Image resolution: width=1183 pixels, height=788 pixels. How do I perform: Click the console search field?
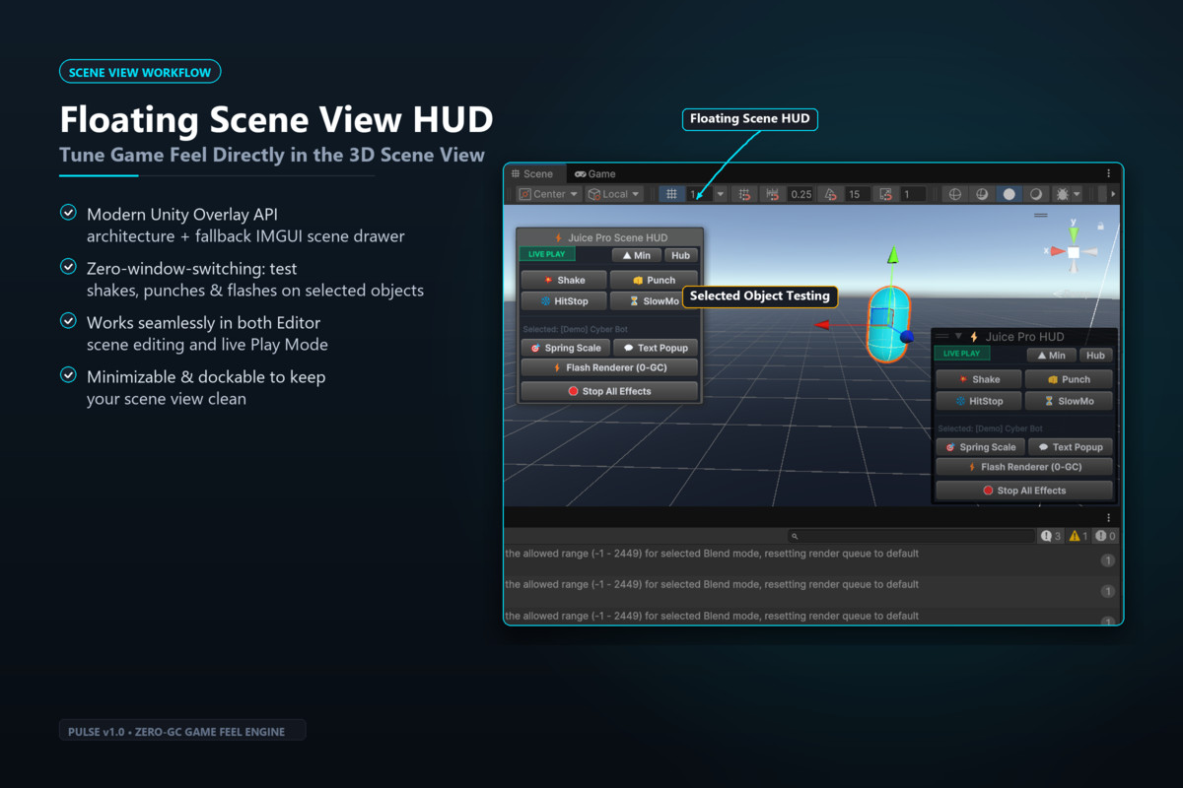(912, 536)
